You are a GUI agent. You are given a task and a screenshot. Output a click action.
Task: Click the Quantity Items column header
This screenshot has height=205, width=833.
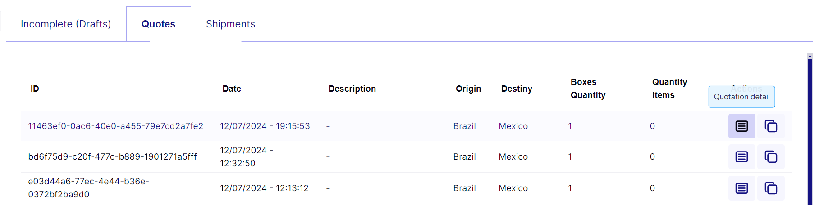(669, 89)
